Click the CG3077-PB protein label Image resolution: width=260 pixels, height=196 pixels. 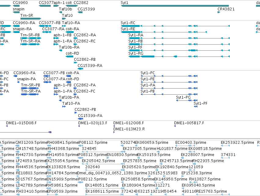[x=54, y=73]
